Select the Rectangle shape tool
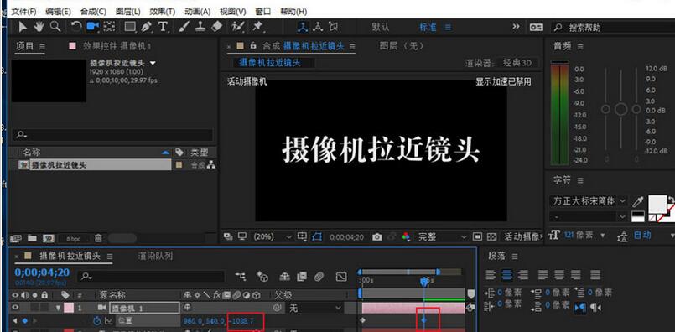The image size is (675, 332). point(130,27)
